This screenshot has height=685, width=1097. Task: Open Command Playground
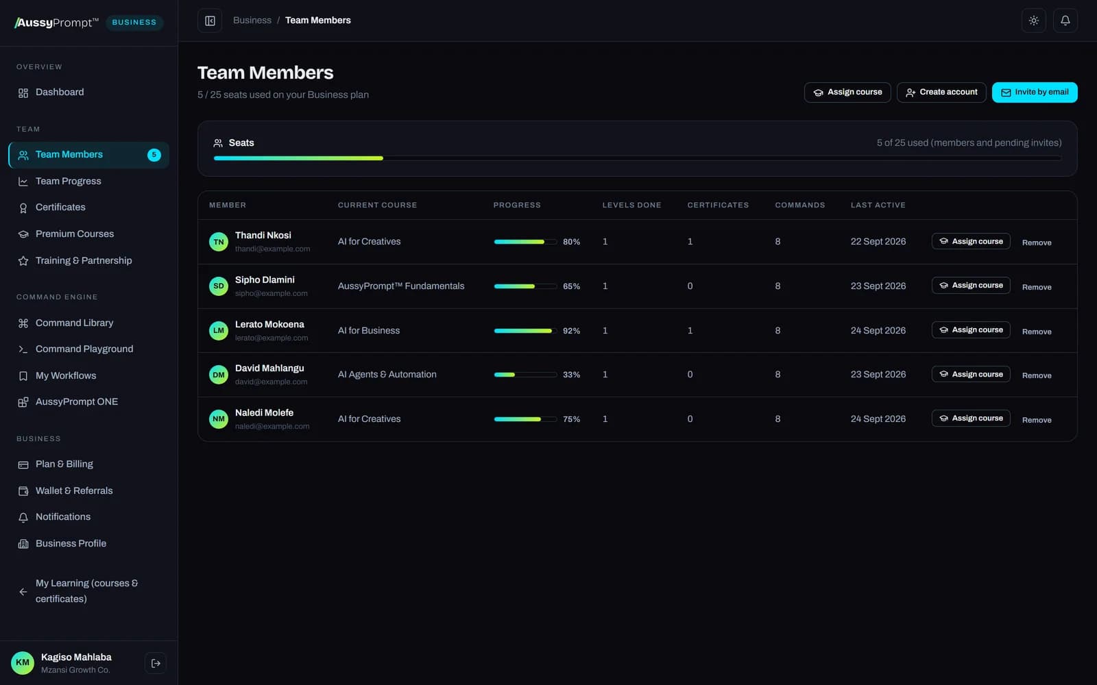(88, 349)
